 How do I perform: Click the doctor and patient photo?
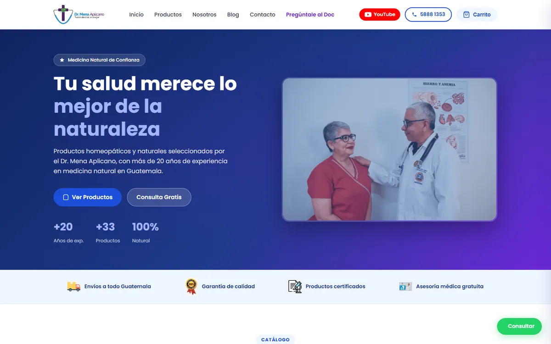(389, 150)
